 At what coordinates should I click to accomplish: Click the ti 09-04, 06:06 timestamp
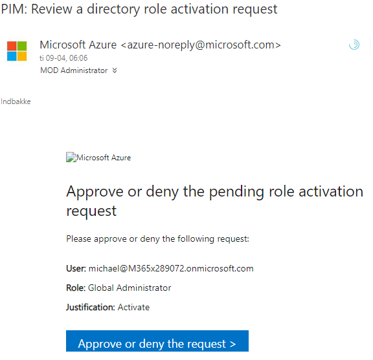pyautogui.click(x=63, y=58)
